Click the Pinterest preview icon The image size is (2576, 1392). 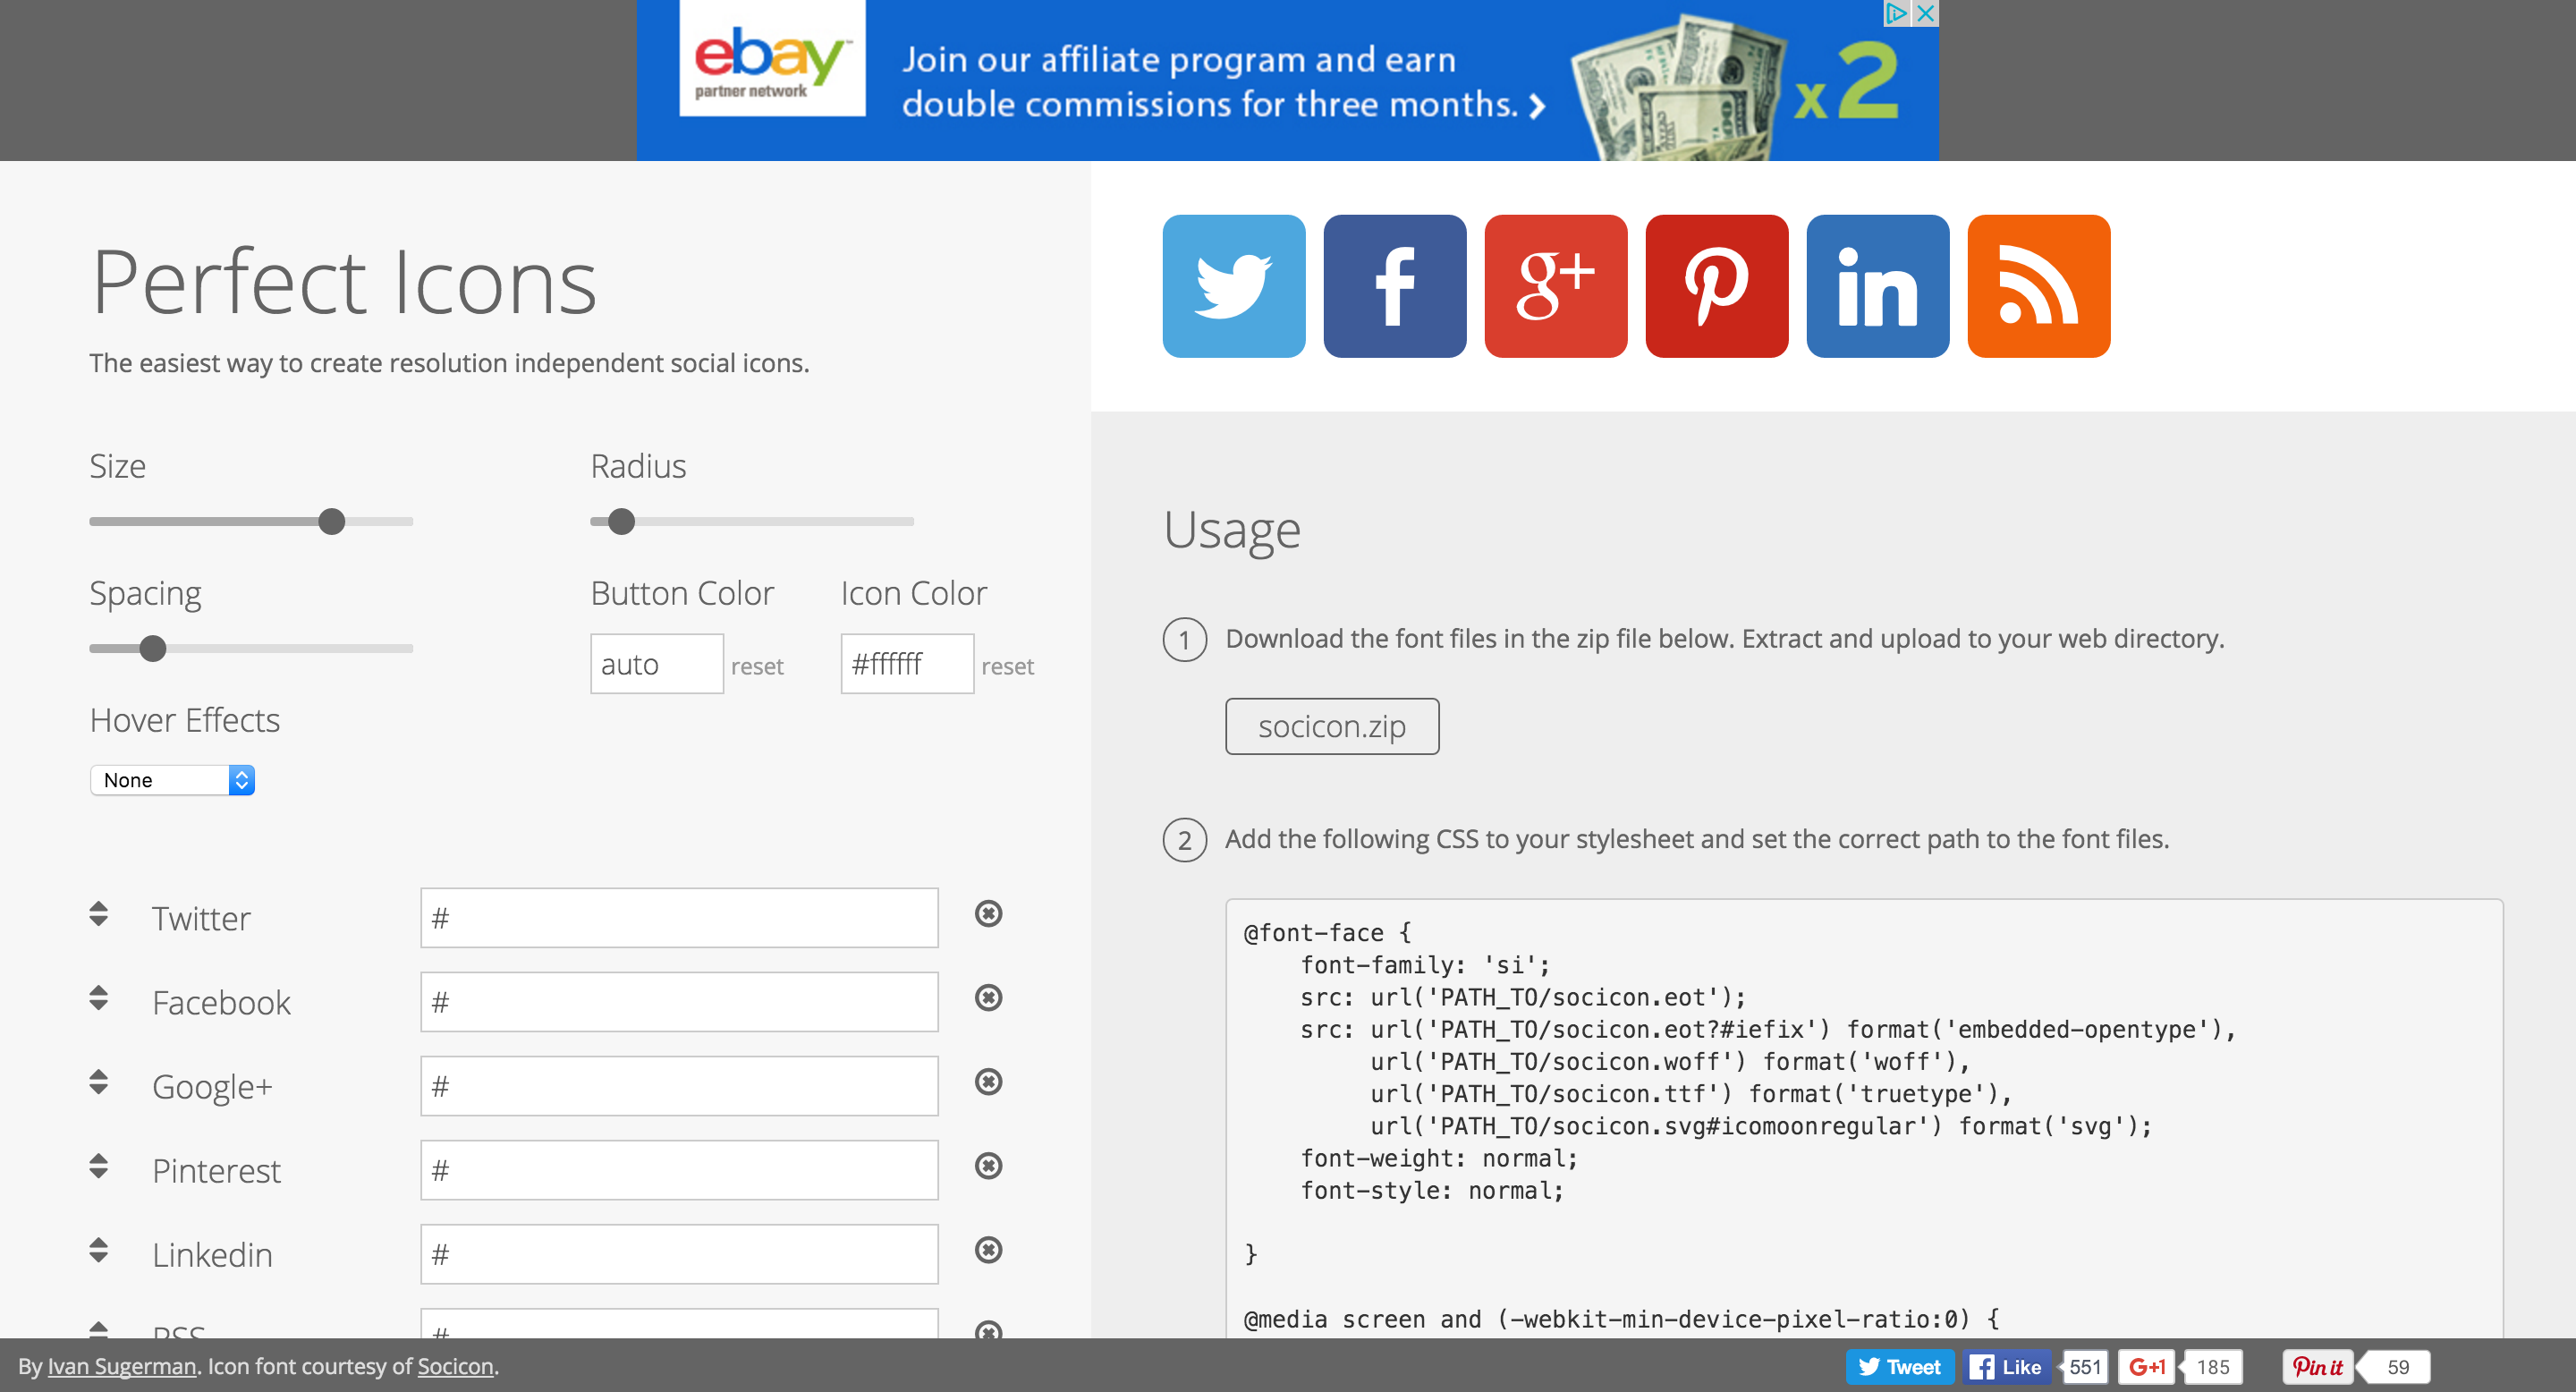(x=1716, y=286)
